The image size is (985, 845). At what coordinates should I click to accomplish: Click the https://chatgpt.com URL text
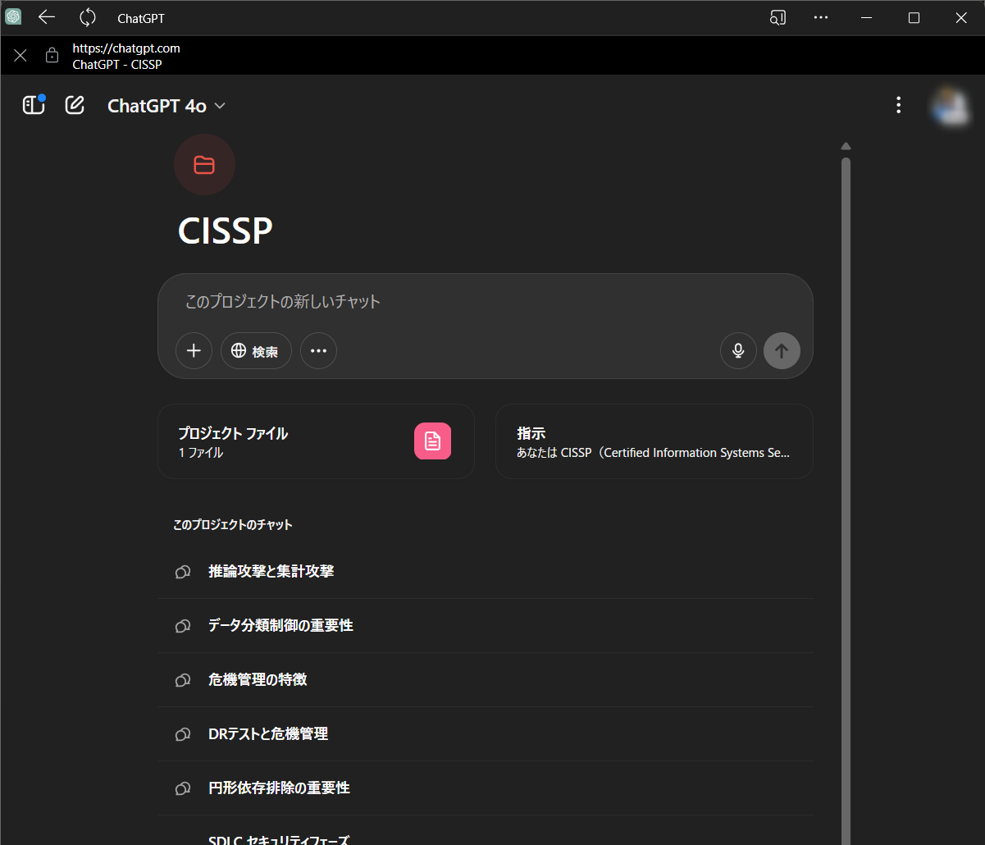click(126, 48)
